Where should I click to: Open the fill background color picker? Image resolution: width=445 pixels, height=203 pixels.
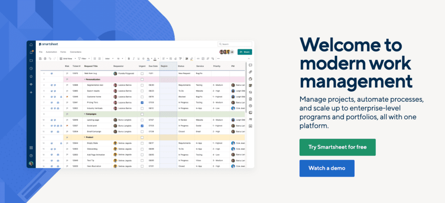pos(148,58)
